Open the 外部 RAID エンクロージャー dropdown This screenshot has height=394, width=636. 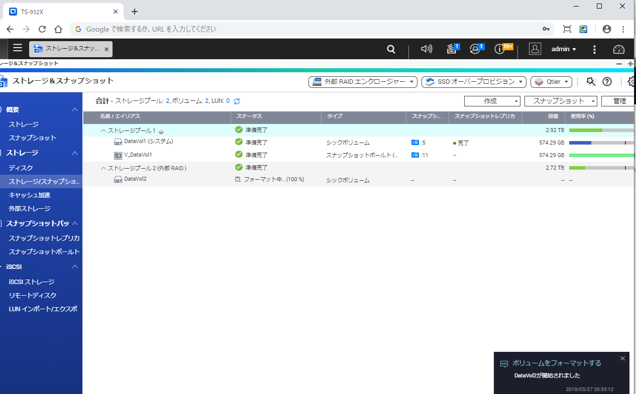(x=363, y=82)
